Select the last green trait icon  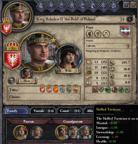pyautogui.click(x=128, y=90)
